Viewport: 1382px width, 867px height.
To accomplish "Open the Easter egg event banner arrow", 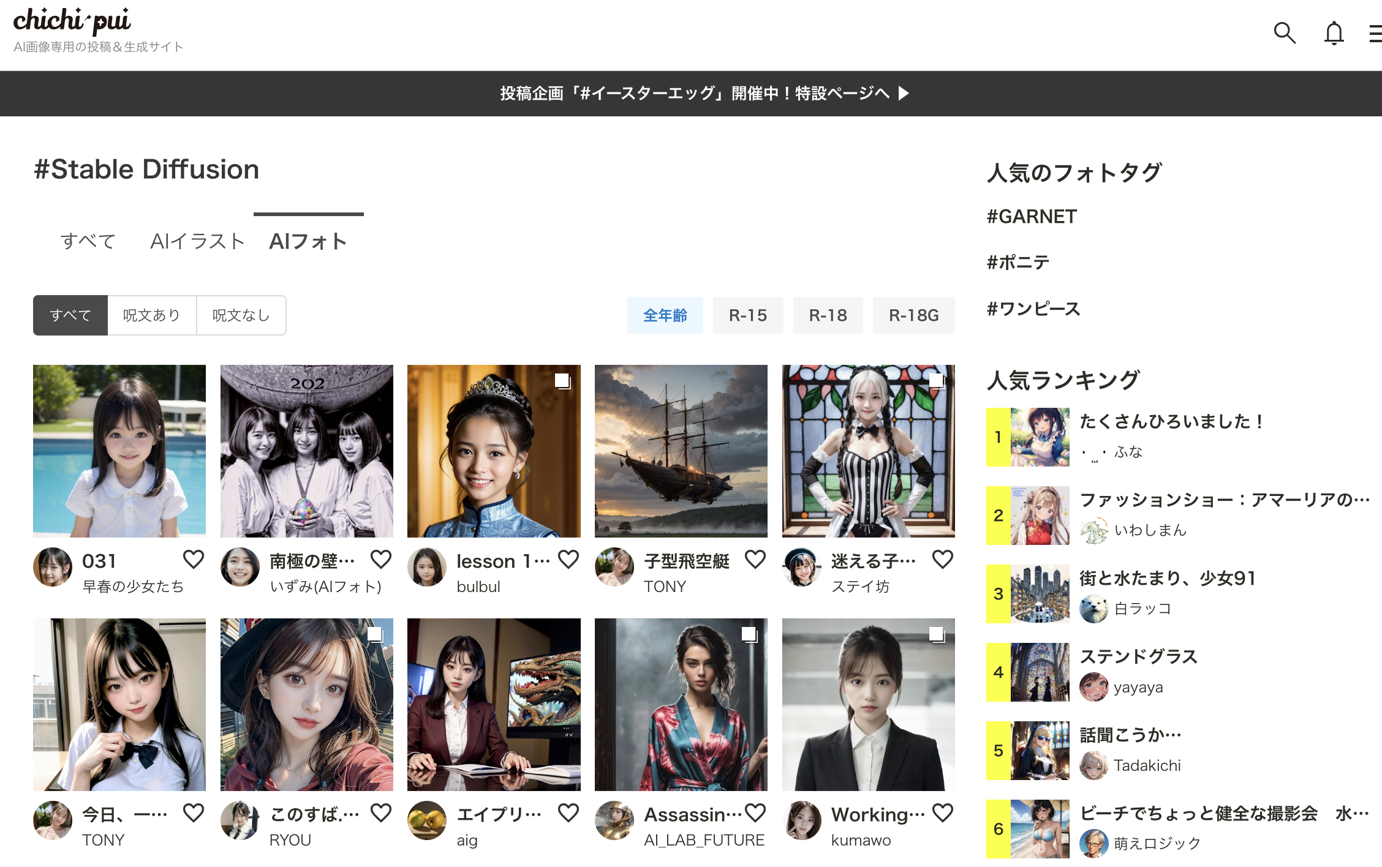I will pos(904,93).
